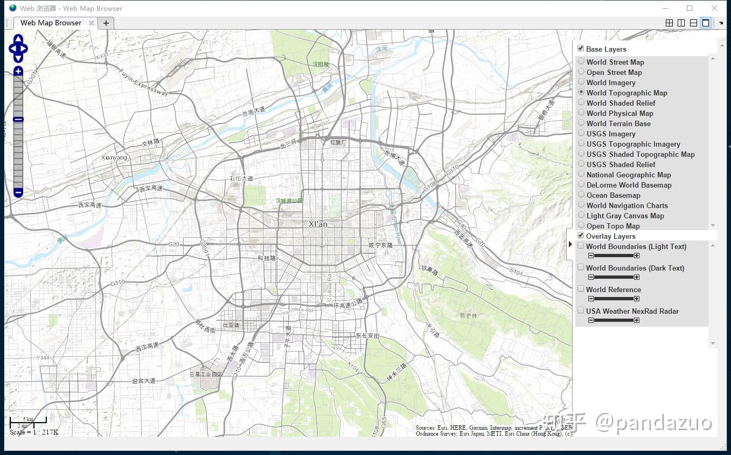This screenshot has width=731, height=455.
Task: Switch base layer to Ocean Basemap
Action: click(x=581, y=195)
